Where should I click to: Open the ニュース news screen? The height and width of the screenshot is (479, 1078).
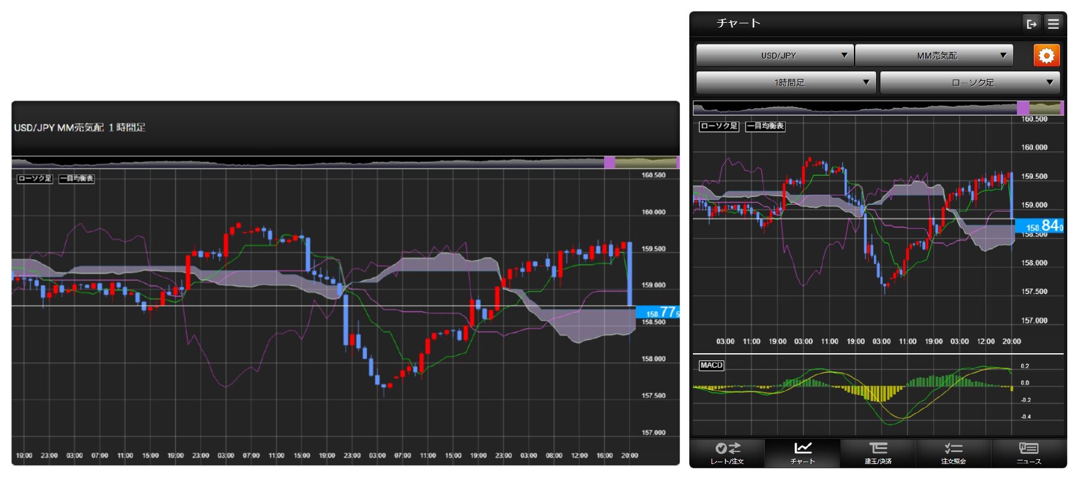pos(1029,453)
